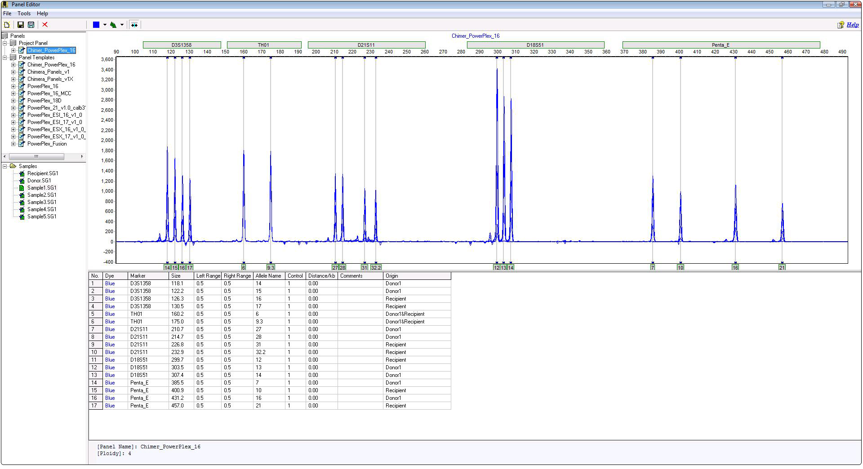The height and width of the screenshot is (469, 863).
Task: Click the Sample4.SG1 file icon
Action: [x=21, y=209]
